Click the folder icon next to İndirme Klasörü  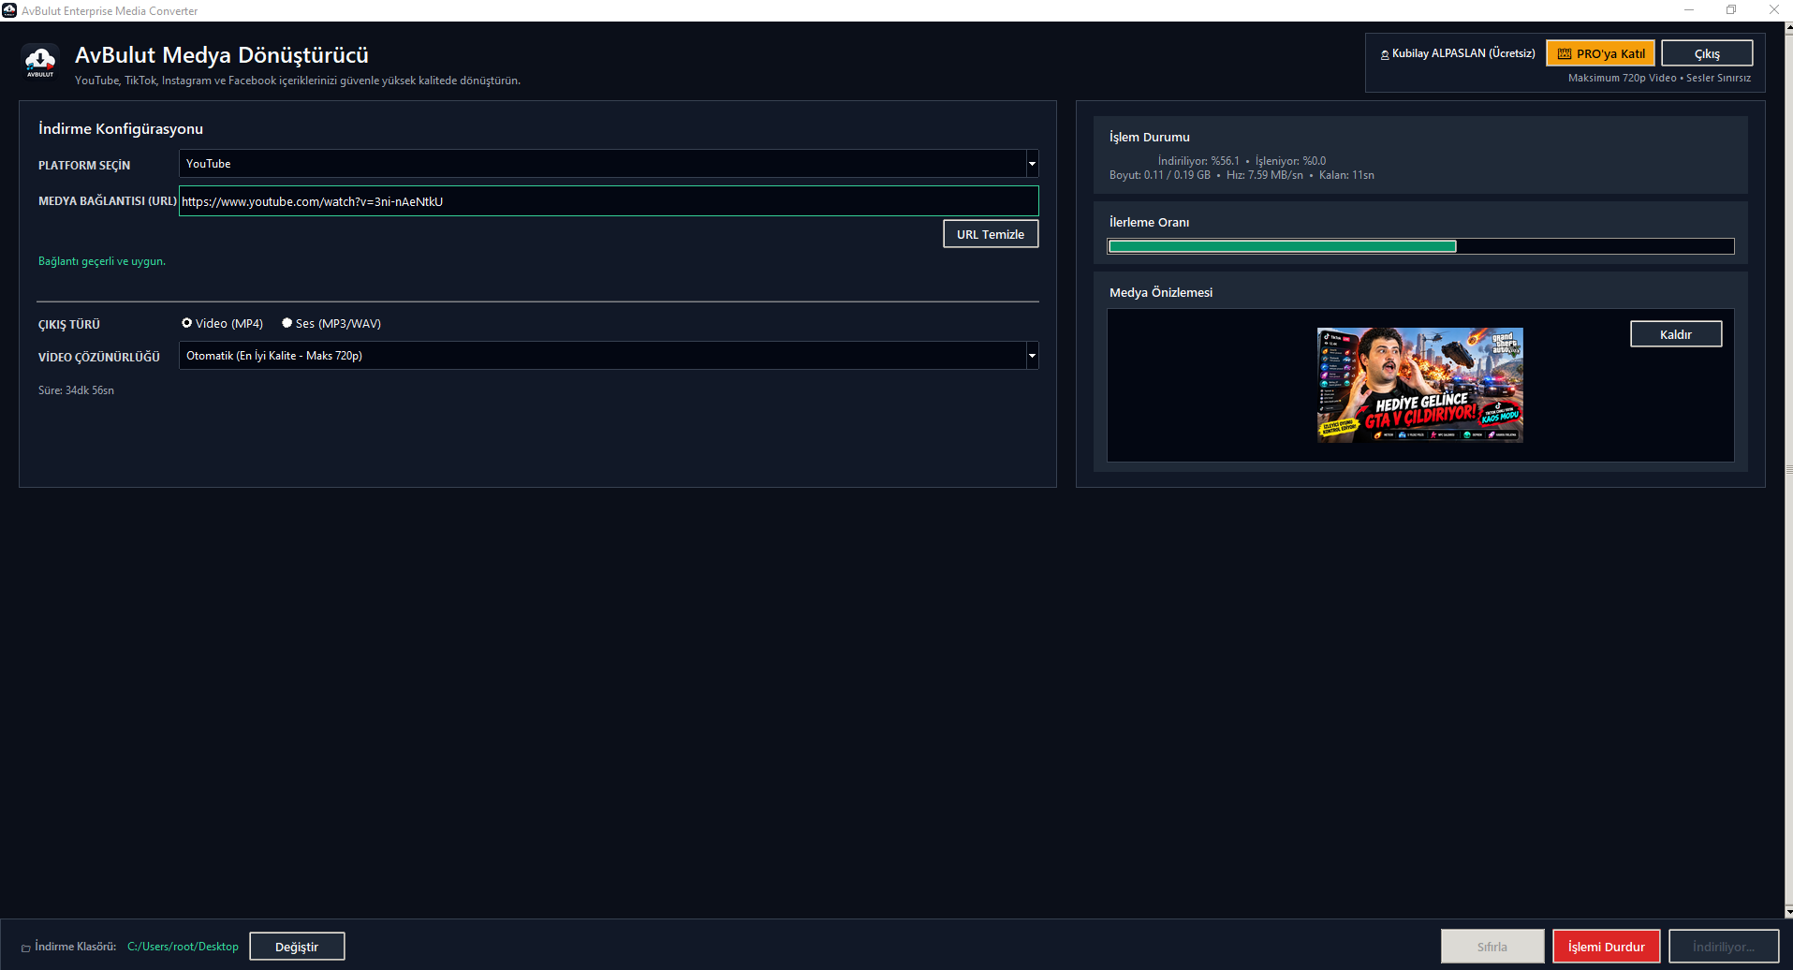point(26,948)
